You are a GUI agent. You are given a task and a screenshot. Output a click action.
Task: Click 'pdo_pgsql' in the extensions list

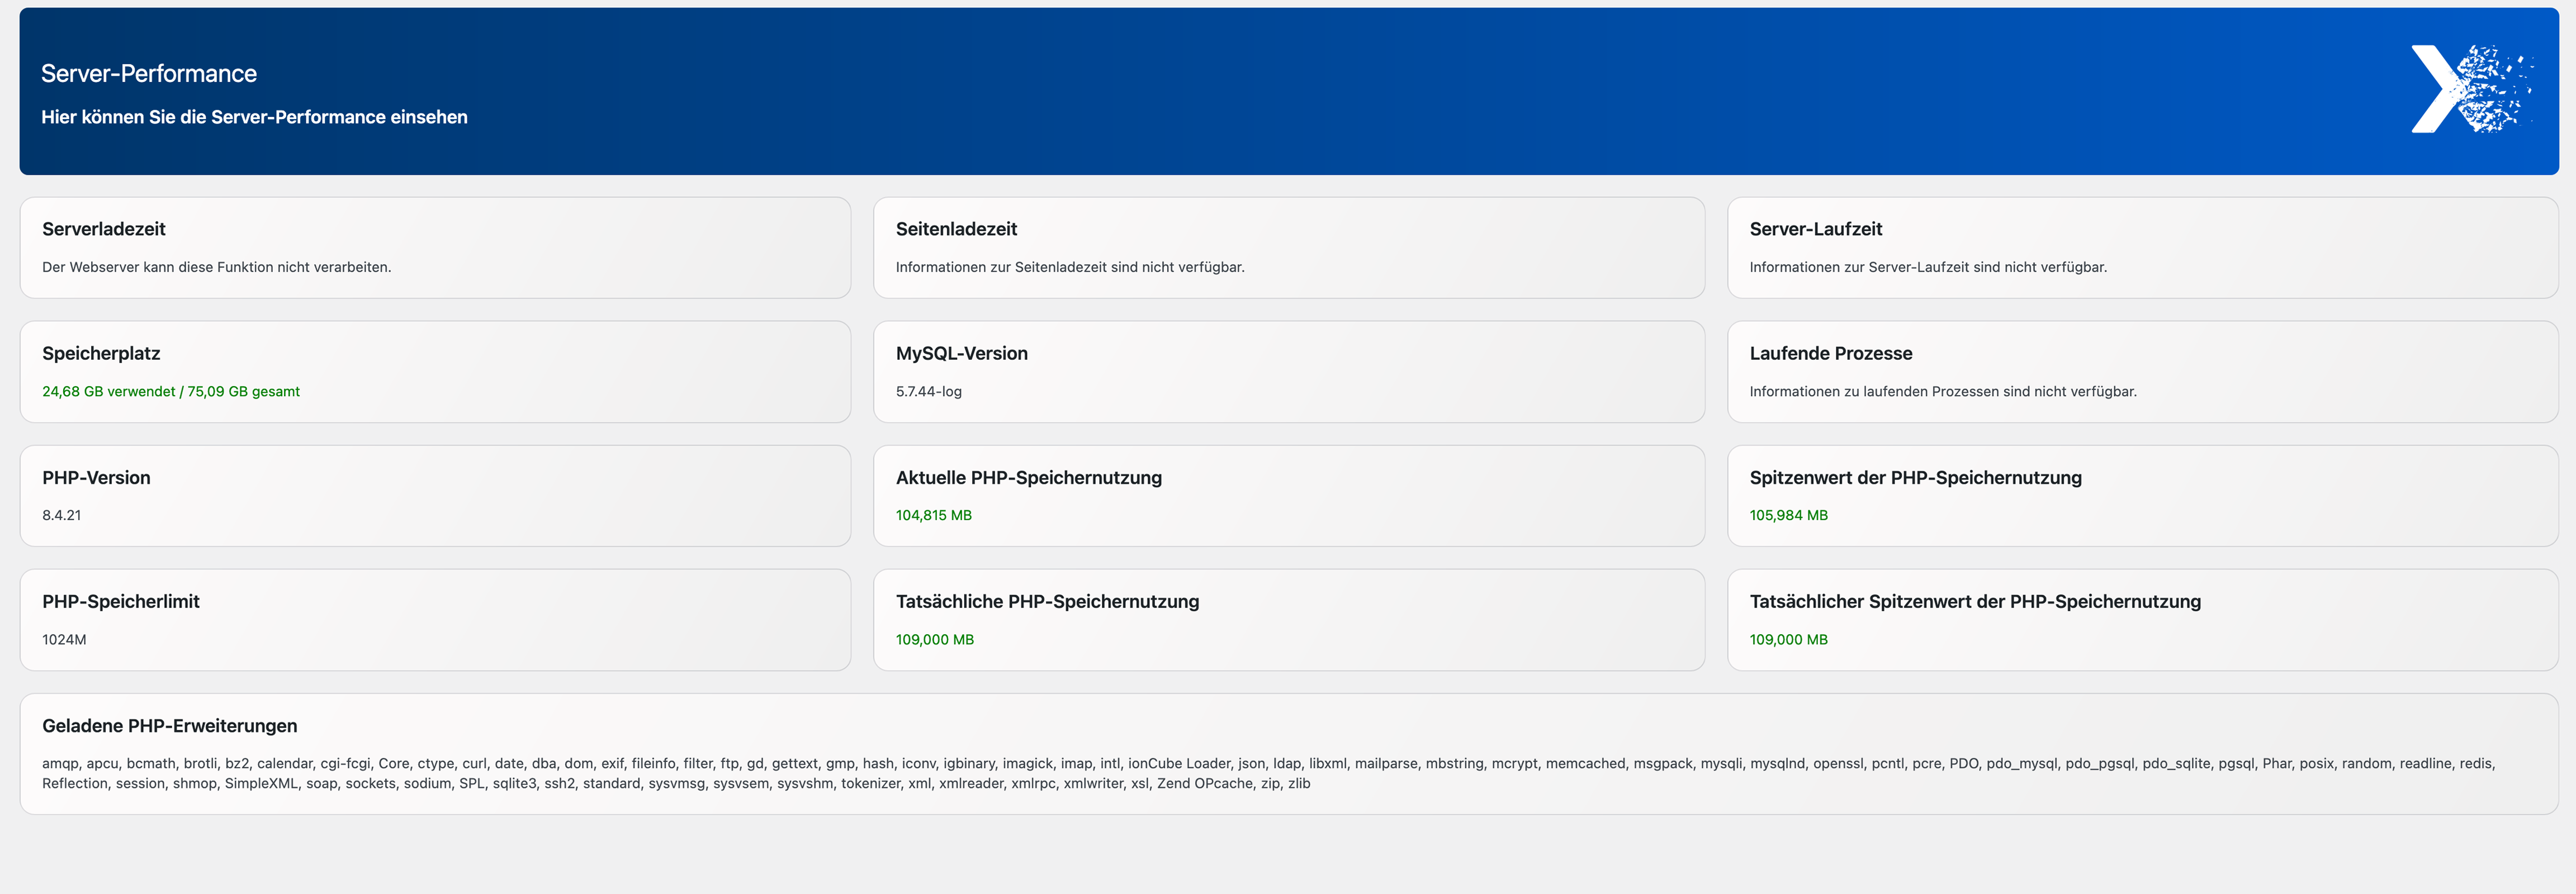click(2099, 763)
